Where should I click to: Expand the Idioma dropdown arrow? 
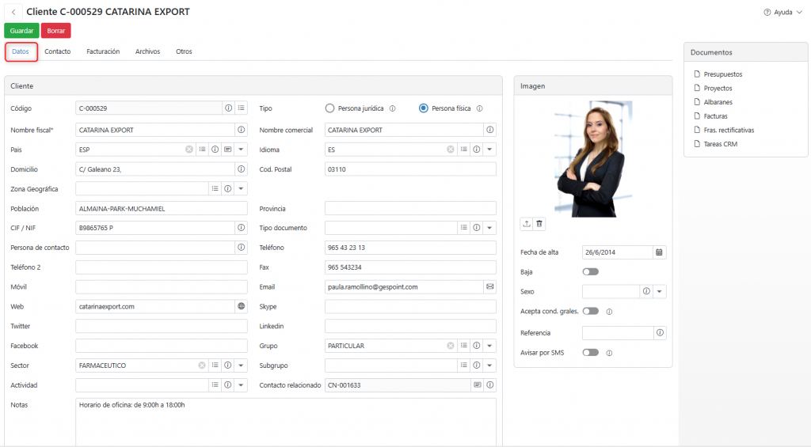click(489, 149)
